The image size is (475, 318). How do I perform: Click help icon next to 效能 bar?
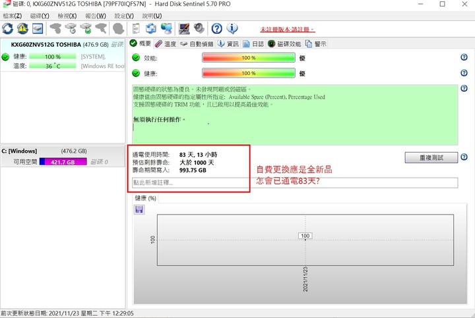pos(464,57)
